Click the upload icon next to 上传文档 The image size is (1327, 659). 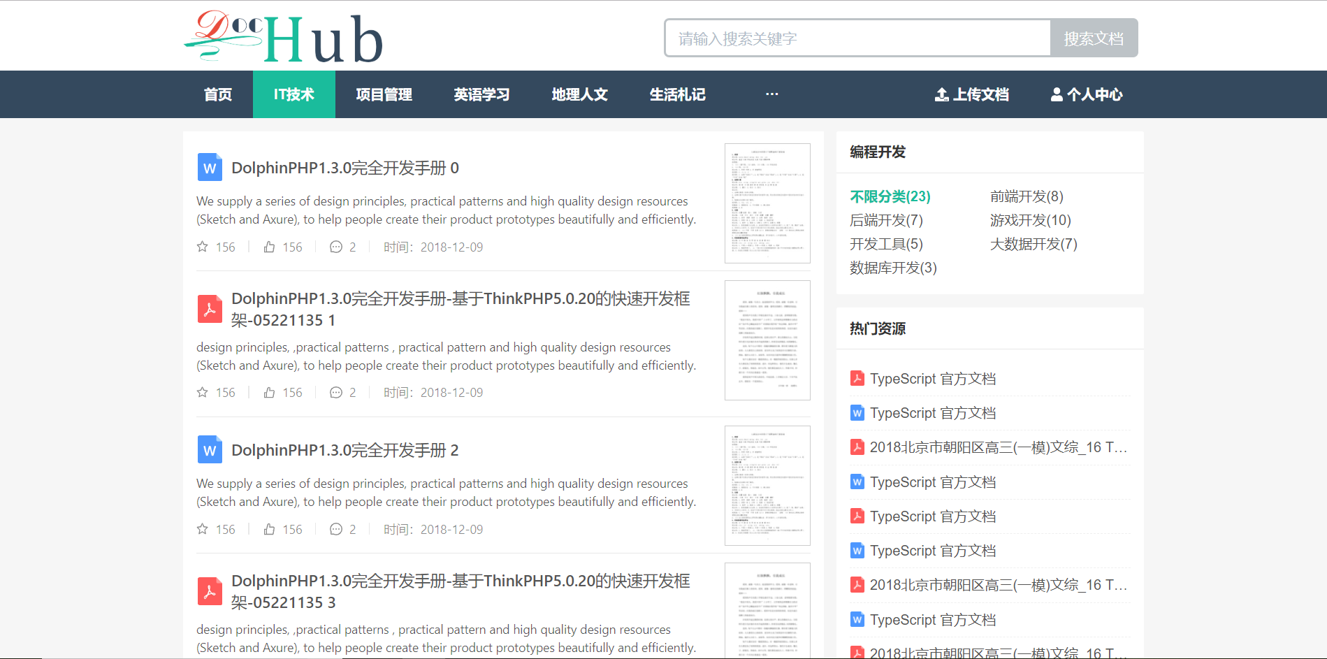942,94
